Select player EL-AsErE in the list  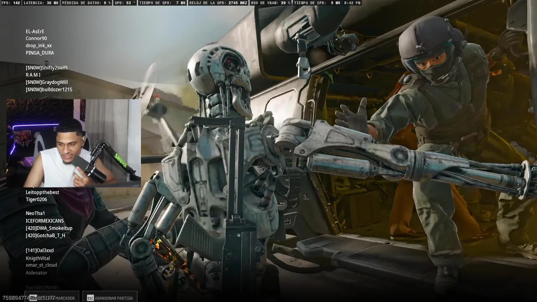click(x=35, y=31)
